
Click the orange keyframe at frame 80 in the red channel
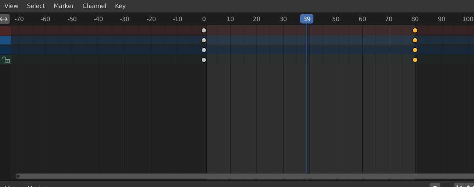[415, 31]
